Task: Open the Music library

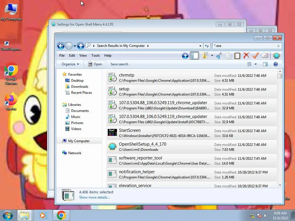Action: pos(76,117)
